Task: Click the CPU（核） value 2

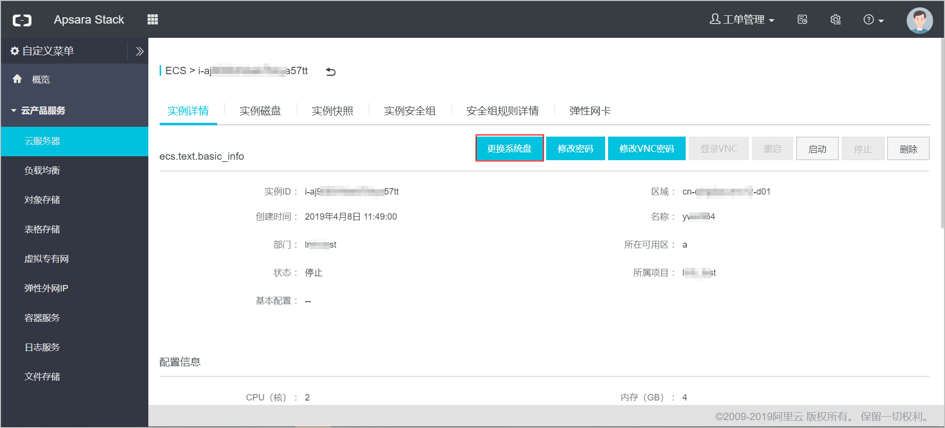Action: pos(307,398)
